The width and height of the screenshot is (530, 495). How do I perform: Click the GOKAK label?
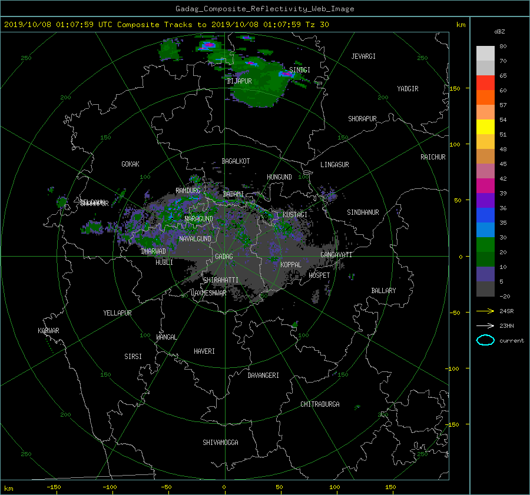(x=131, y=164)
